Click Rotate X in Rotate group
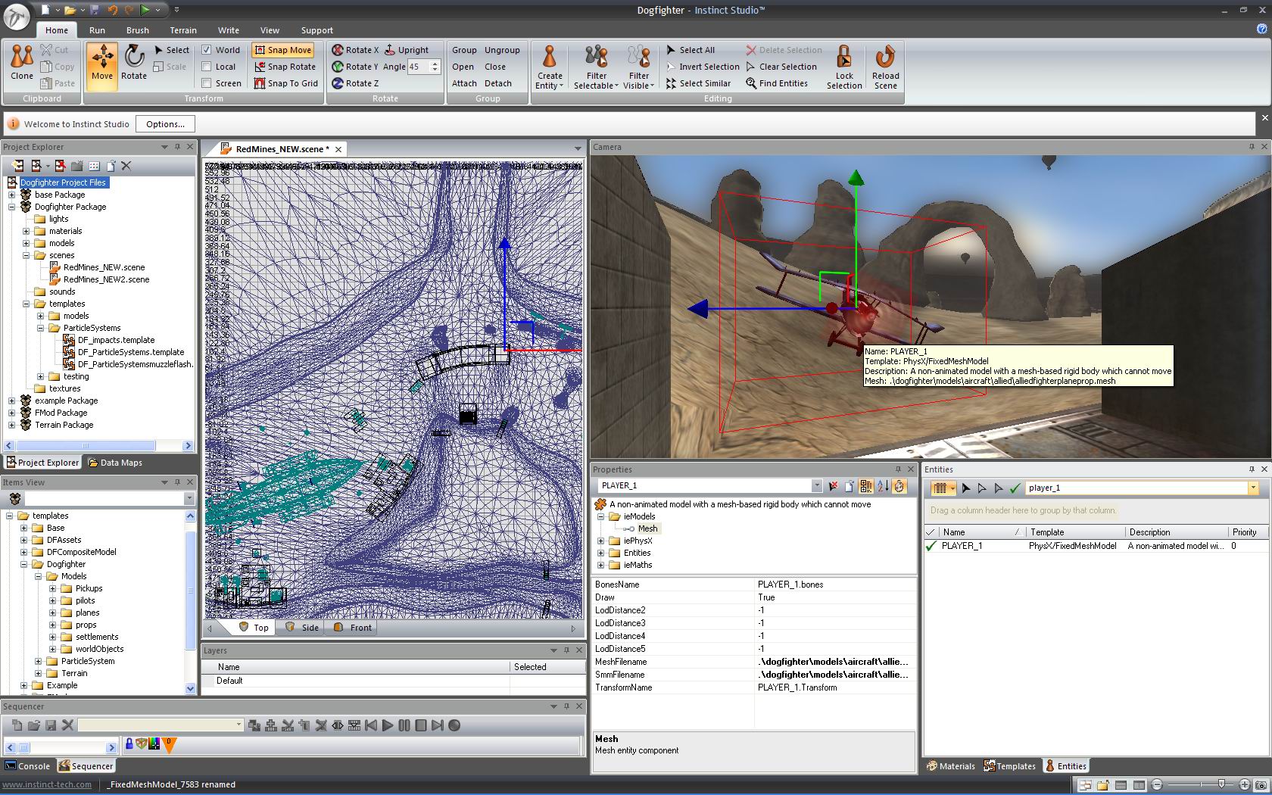Screen dimensions: 1272x795 click(x=355, y=50)
